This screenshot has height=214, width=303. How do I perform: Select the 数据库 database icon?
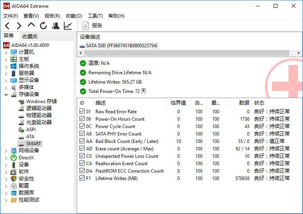(14, 193)
